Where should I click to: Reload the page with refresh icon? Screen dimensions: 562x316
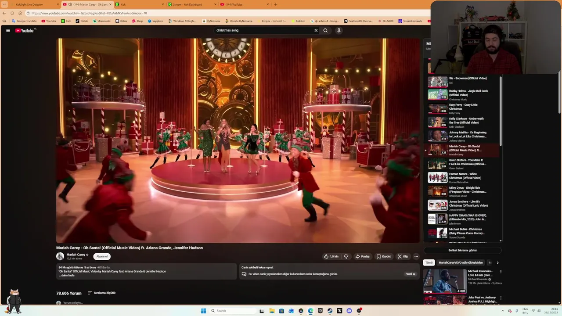point(12,13)
